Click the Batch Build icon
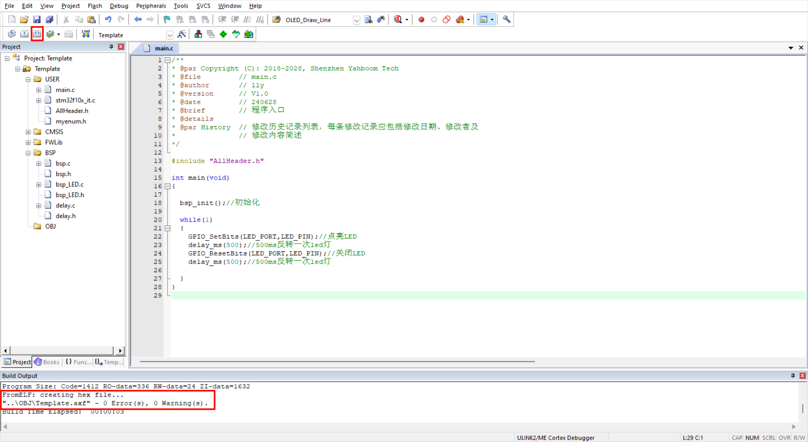 pyautogui.click(x=50, y=34)
